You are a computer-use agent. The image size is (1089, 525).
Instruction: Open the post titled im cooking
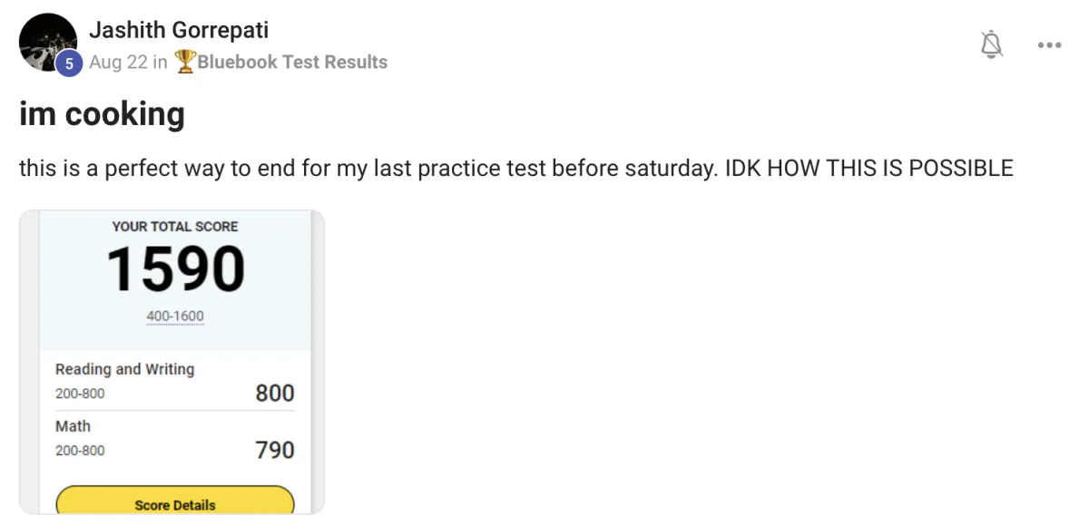pos(102,114)
